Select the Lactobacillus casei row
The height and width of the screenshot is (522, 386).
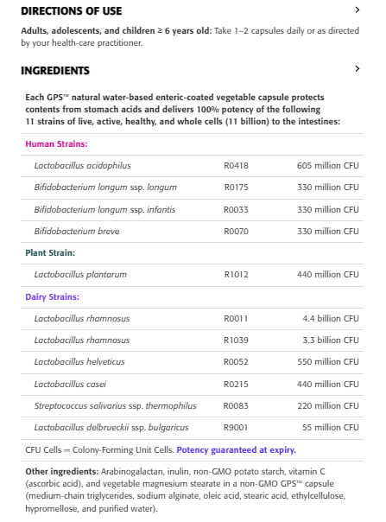point(192,385)
